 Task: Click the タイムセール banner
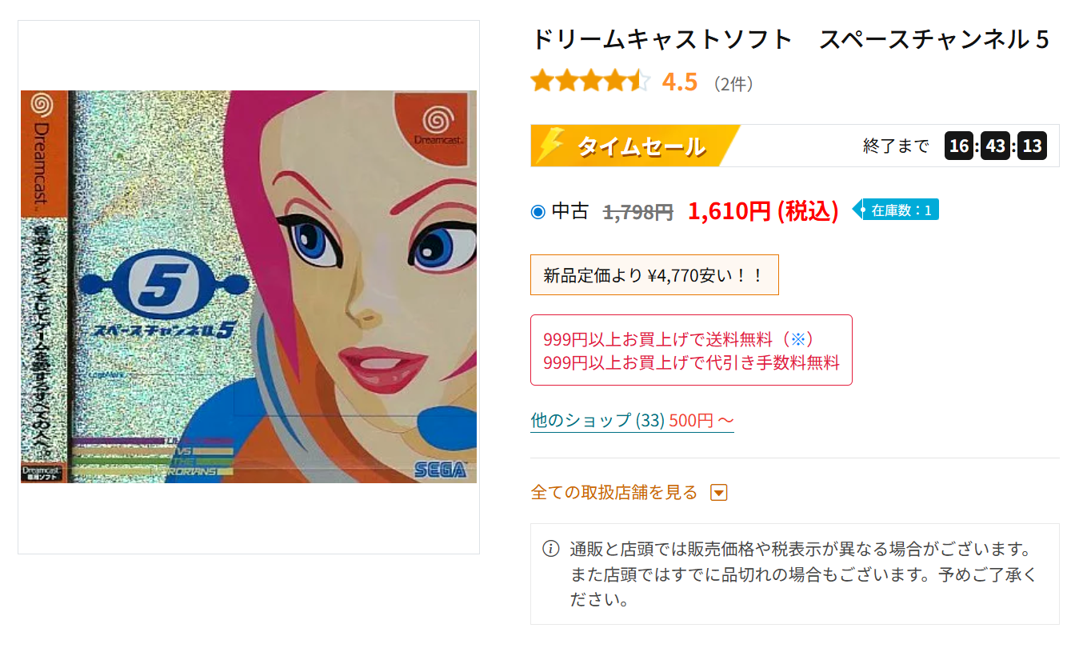(636, 146)
